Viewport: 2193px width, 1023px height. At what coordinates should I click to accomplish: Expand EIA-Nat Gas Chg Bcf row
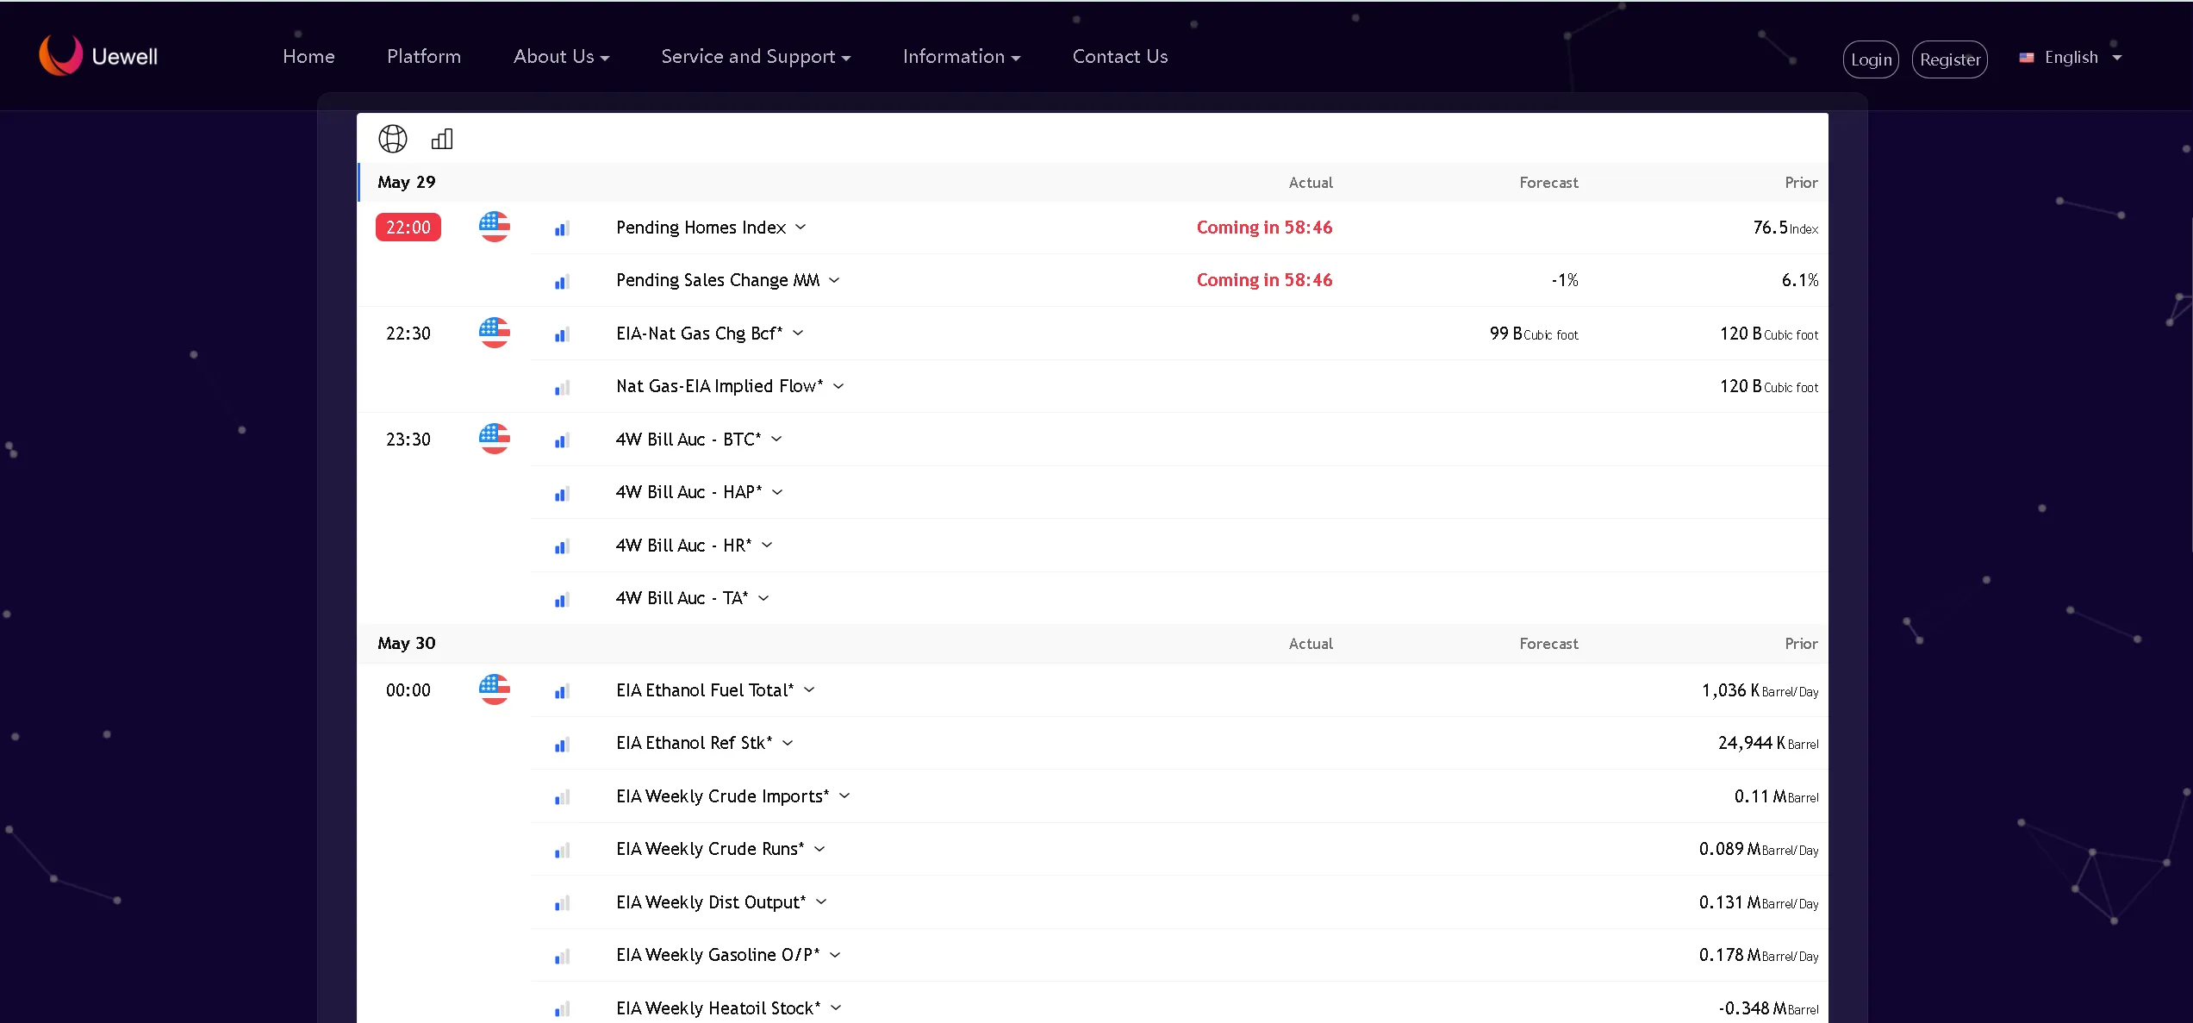pyautogui.click(x=798, y=333)
